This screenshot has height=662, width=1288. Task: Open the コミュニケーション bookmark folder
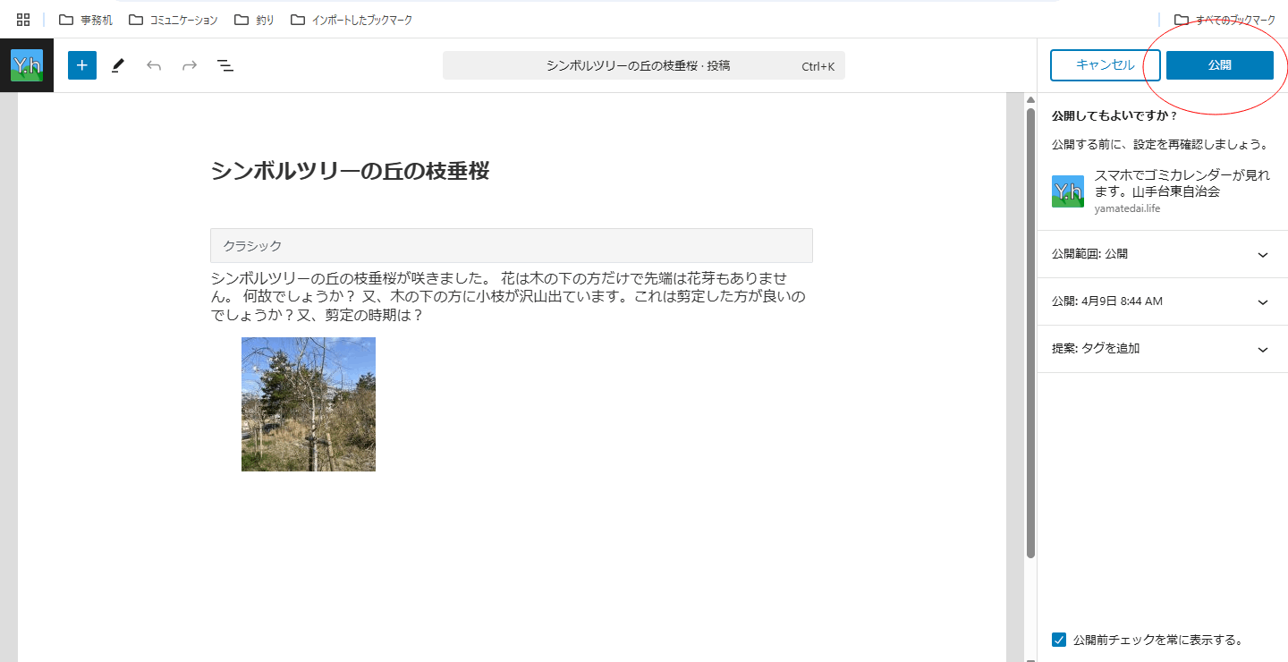coord(174,20)
